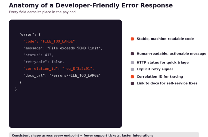Click the orange swatch beside Stable, machine-readable code
Viewport: 208px width, 137px height.
132,39
